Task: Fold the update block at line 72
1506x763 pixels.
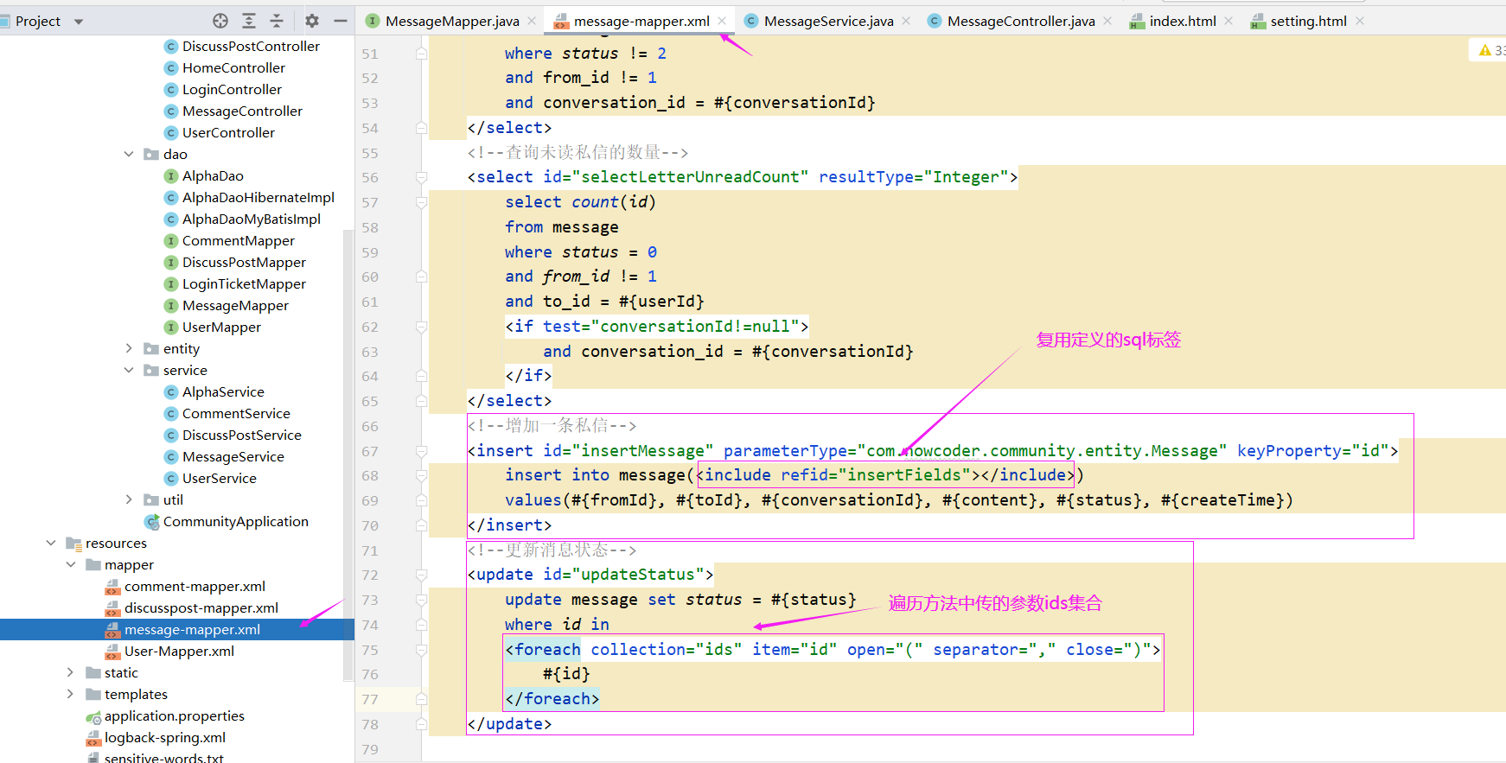Action: [x=421, y=575]
